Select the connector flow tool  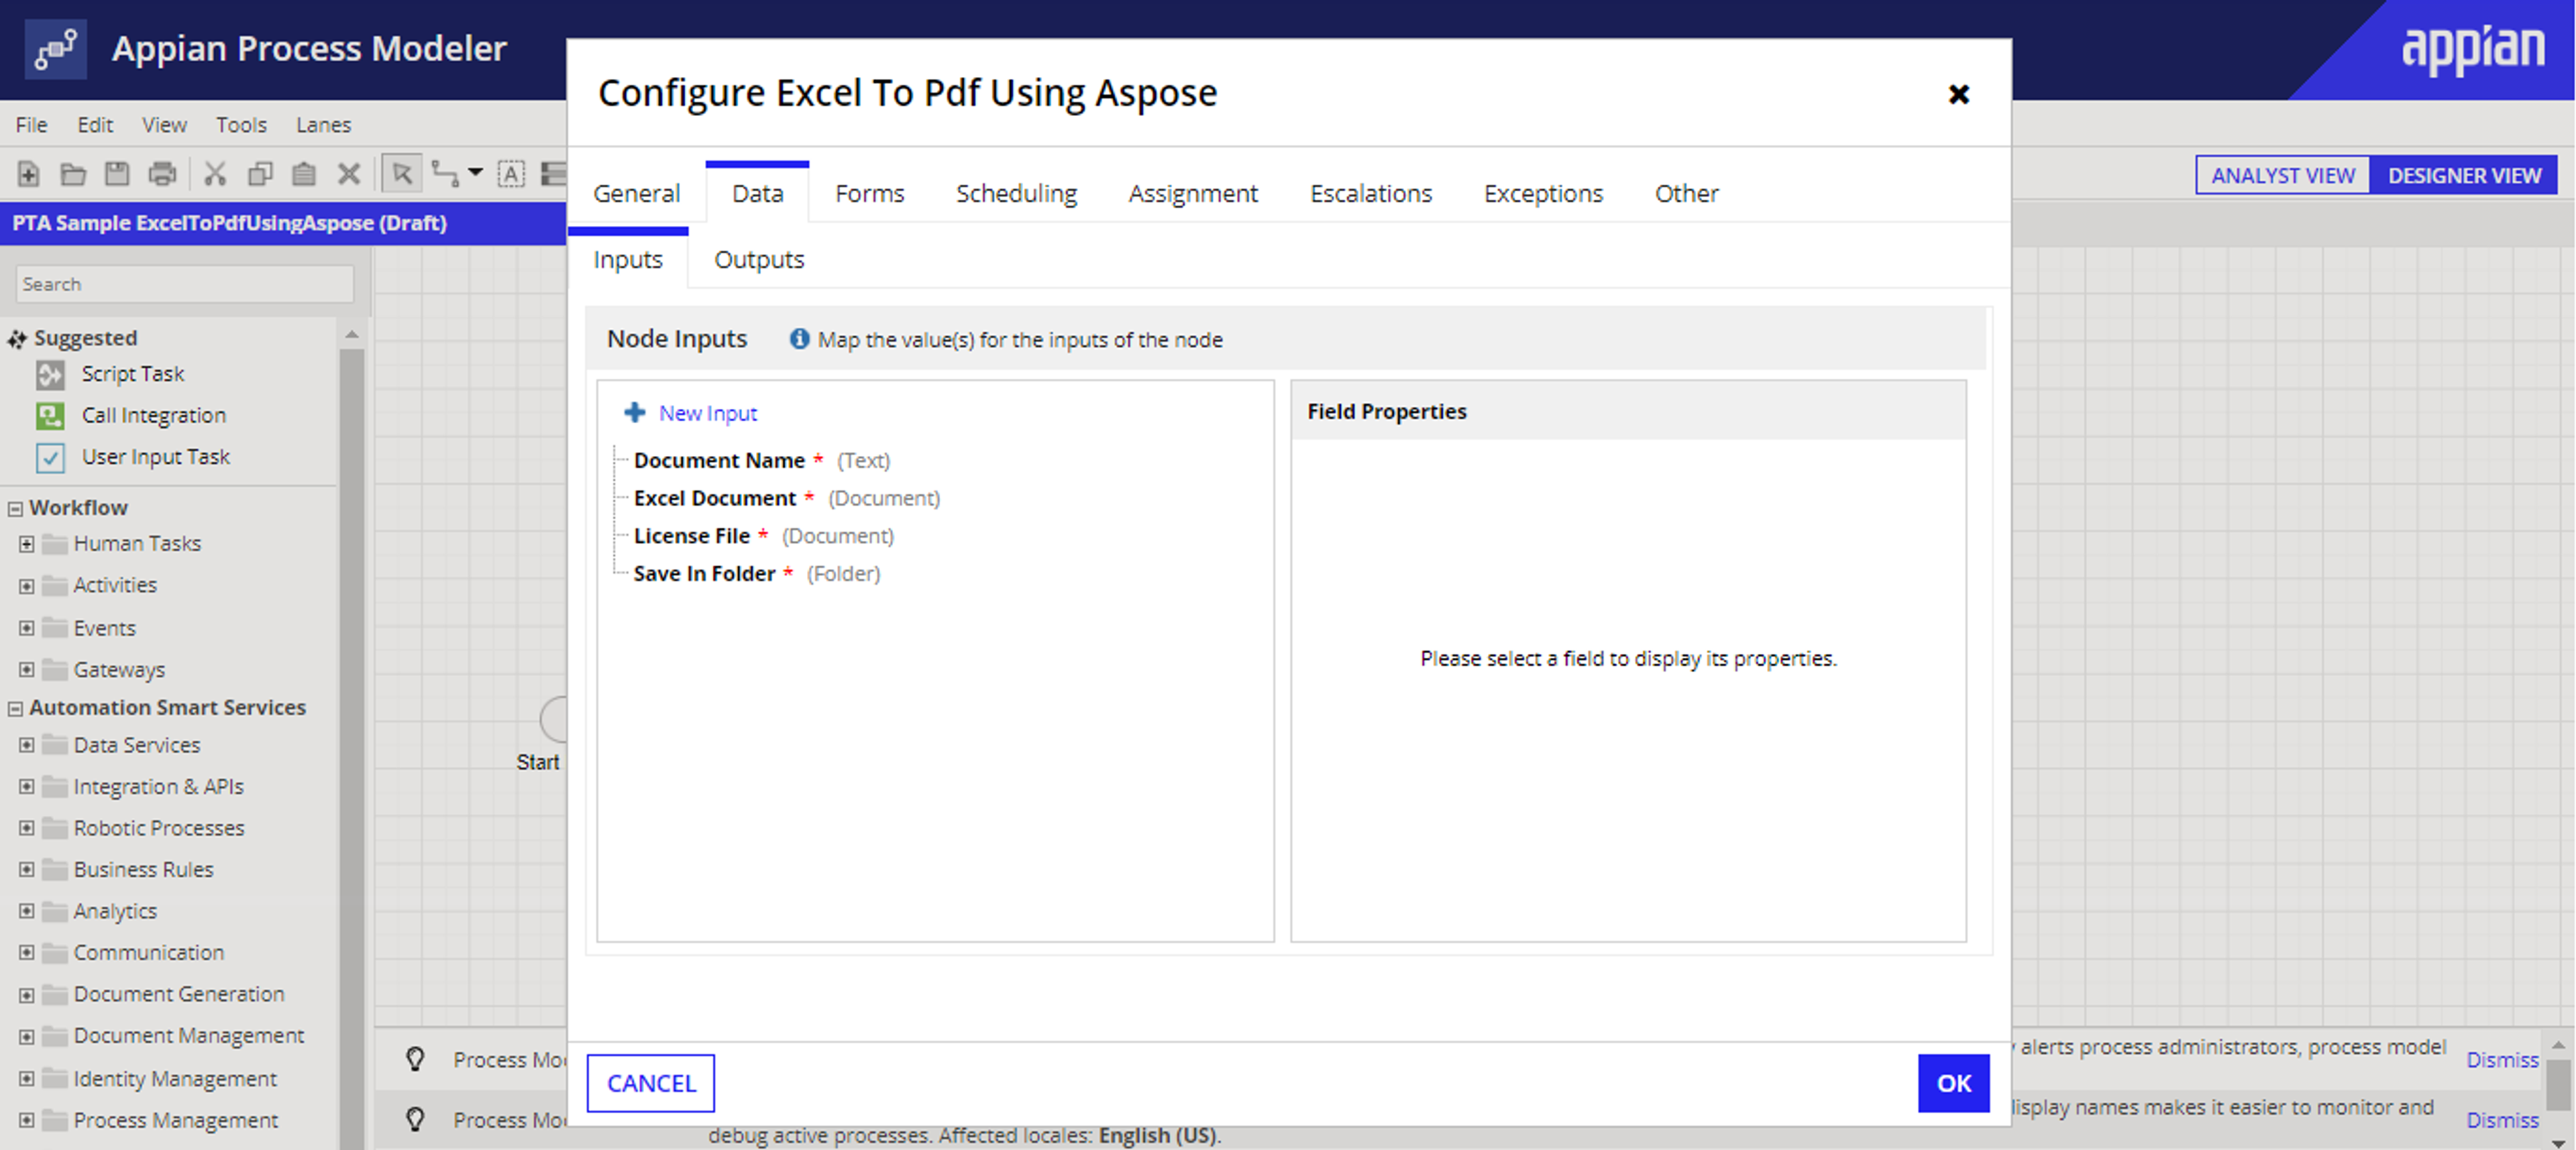445,174
